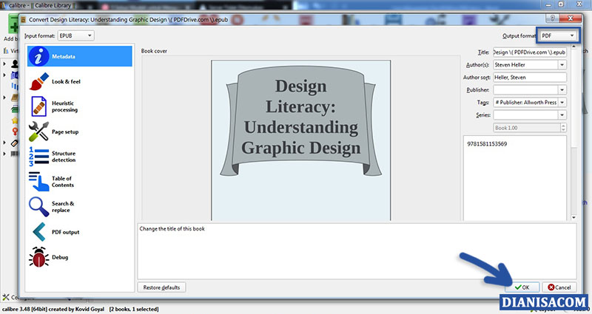Open the Output format PDF dropdown
Image resolution: width=592 pixels, height=314 pixels.
click(558, 35)
